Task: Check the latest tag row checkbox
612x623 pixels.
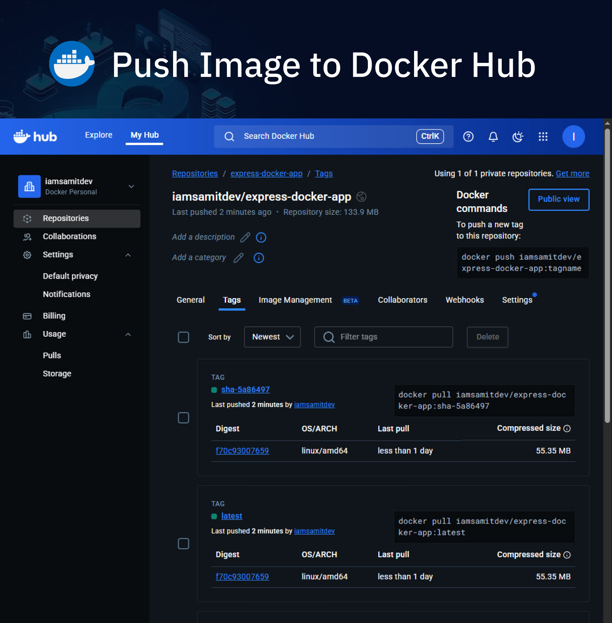Action: [184, 544]
